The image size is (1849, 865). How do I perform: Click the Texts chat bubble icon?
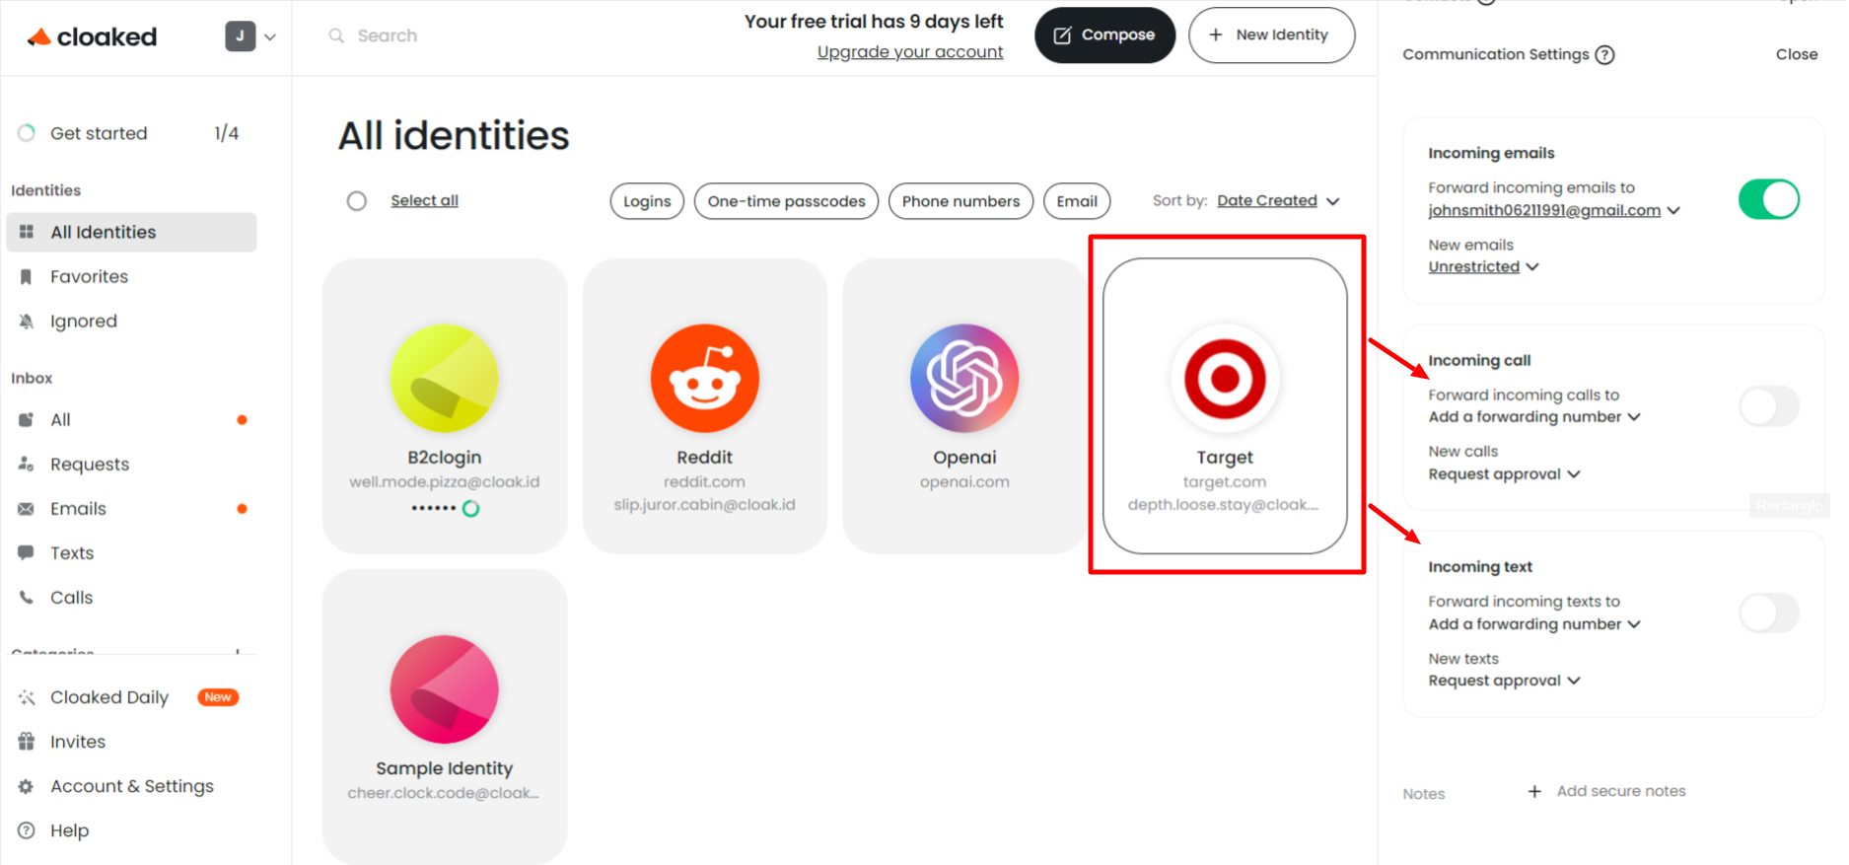[27, 552]
